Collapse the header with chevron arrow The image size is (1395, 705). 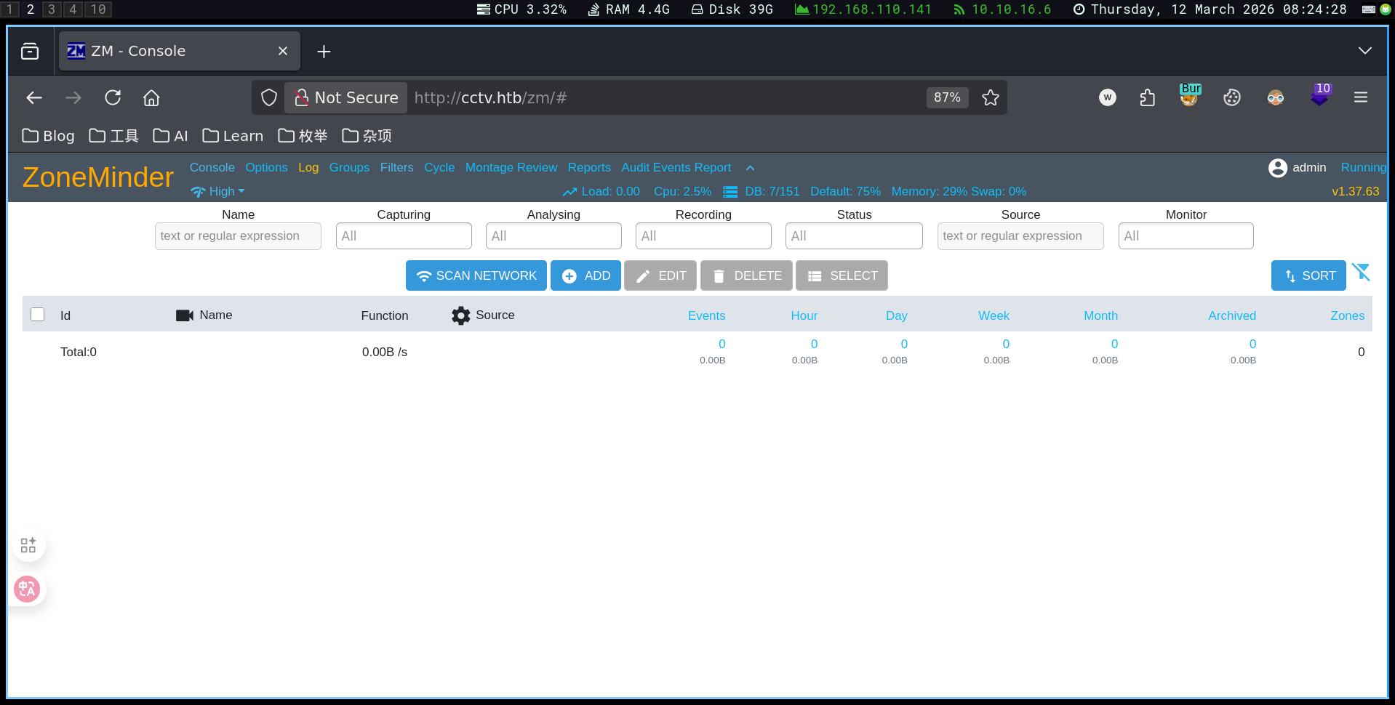pyautogui.click(x=750, y=168)
